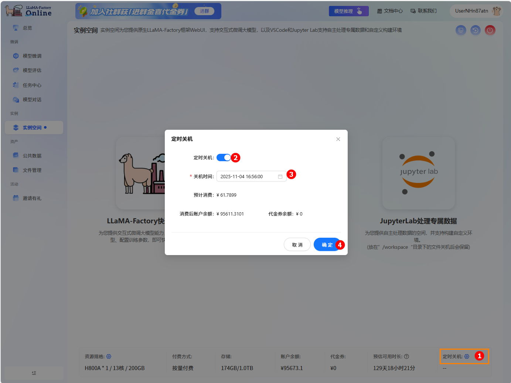Click the calendar icon in shutdown time field

[280, 176]
